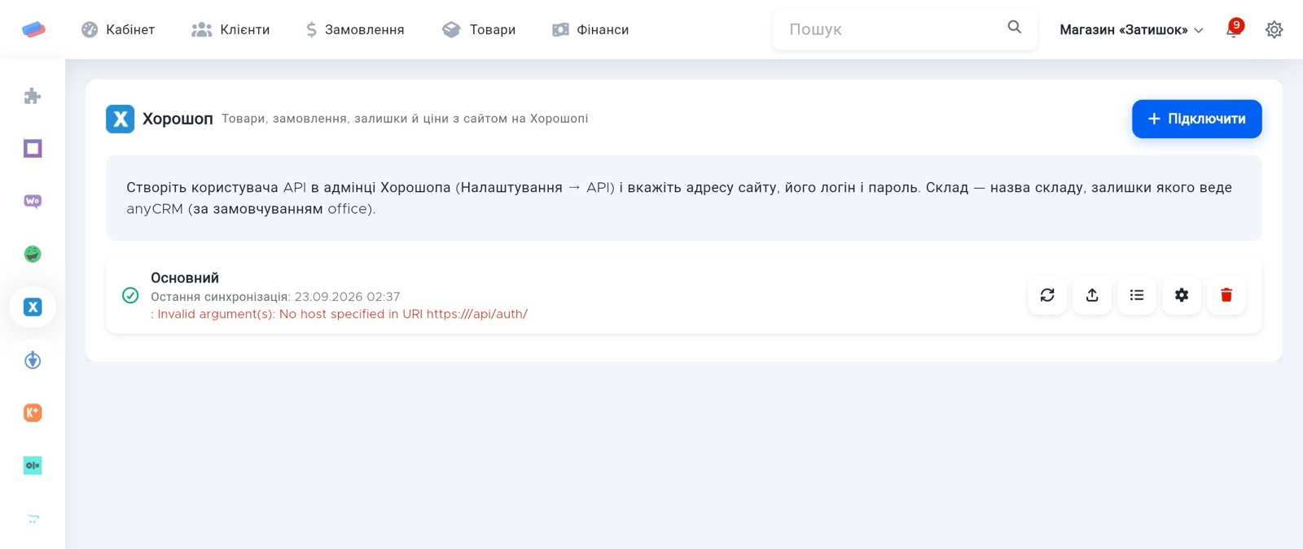This screenshot has width=1303, height=549.
Task: Open the settings gear in top bar
Action: (x=1274, y=29)
